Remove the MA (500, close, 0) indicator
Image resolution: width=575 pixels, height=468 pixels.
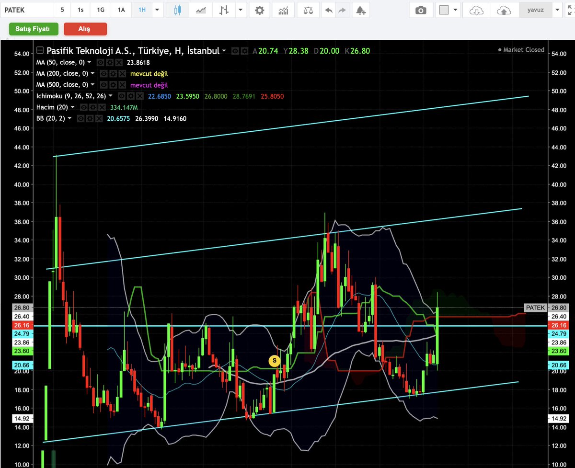[x=122, y=85]
